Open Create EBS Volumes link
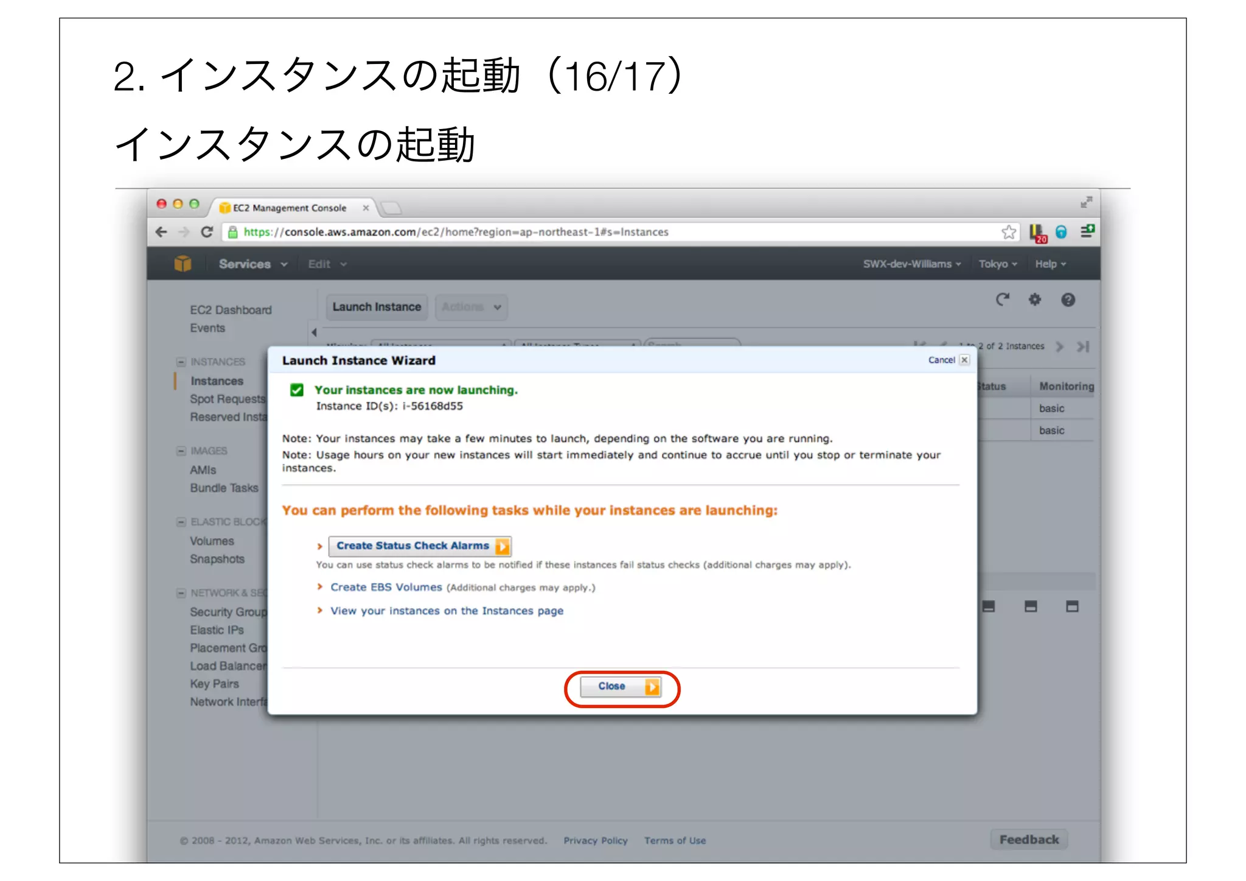The image size is (1246, 881). pyautogui.click(x=386, y=588)
